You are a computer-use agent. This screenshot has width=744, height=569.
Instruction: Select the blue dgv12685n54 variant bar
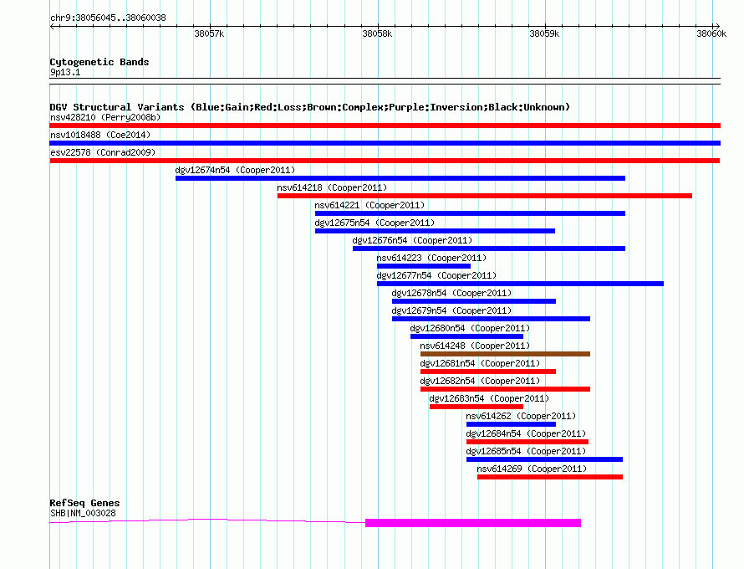544,459
